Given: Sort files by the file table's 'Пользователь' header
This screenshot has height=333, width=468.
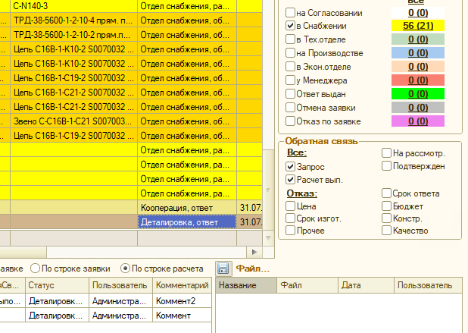Looking at the screenshot, I should pos(428,285).
